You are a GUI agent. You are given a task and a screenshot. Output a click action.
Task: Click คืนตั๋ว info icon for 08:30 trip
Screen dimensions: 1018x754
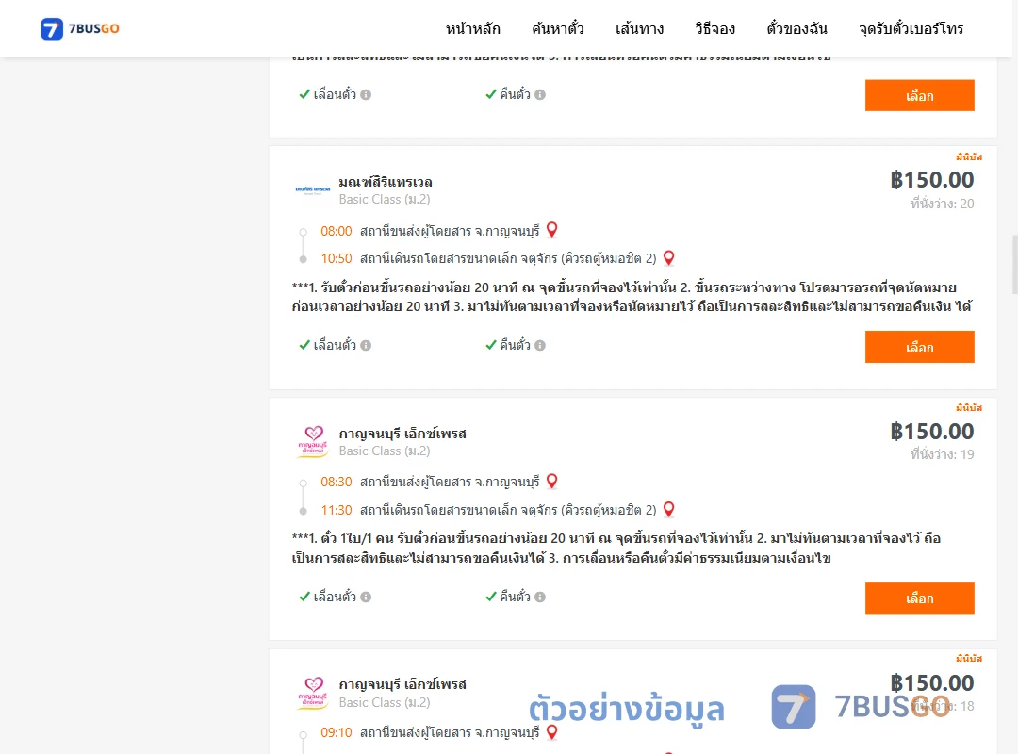tap(540, 597)
